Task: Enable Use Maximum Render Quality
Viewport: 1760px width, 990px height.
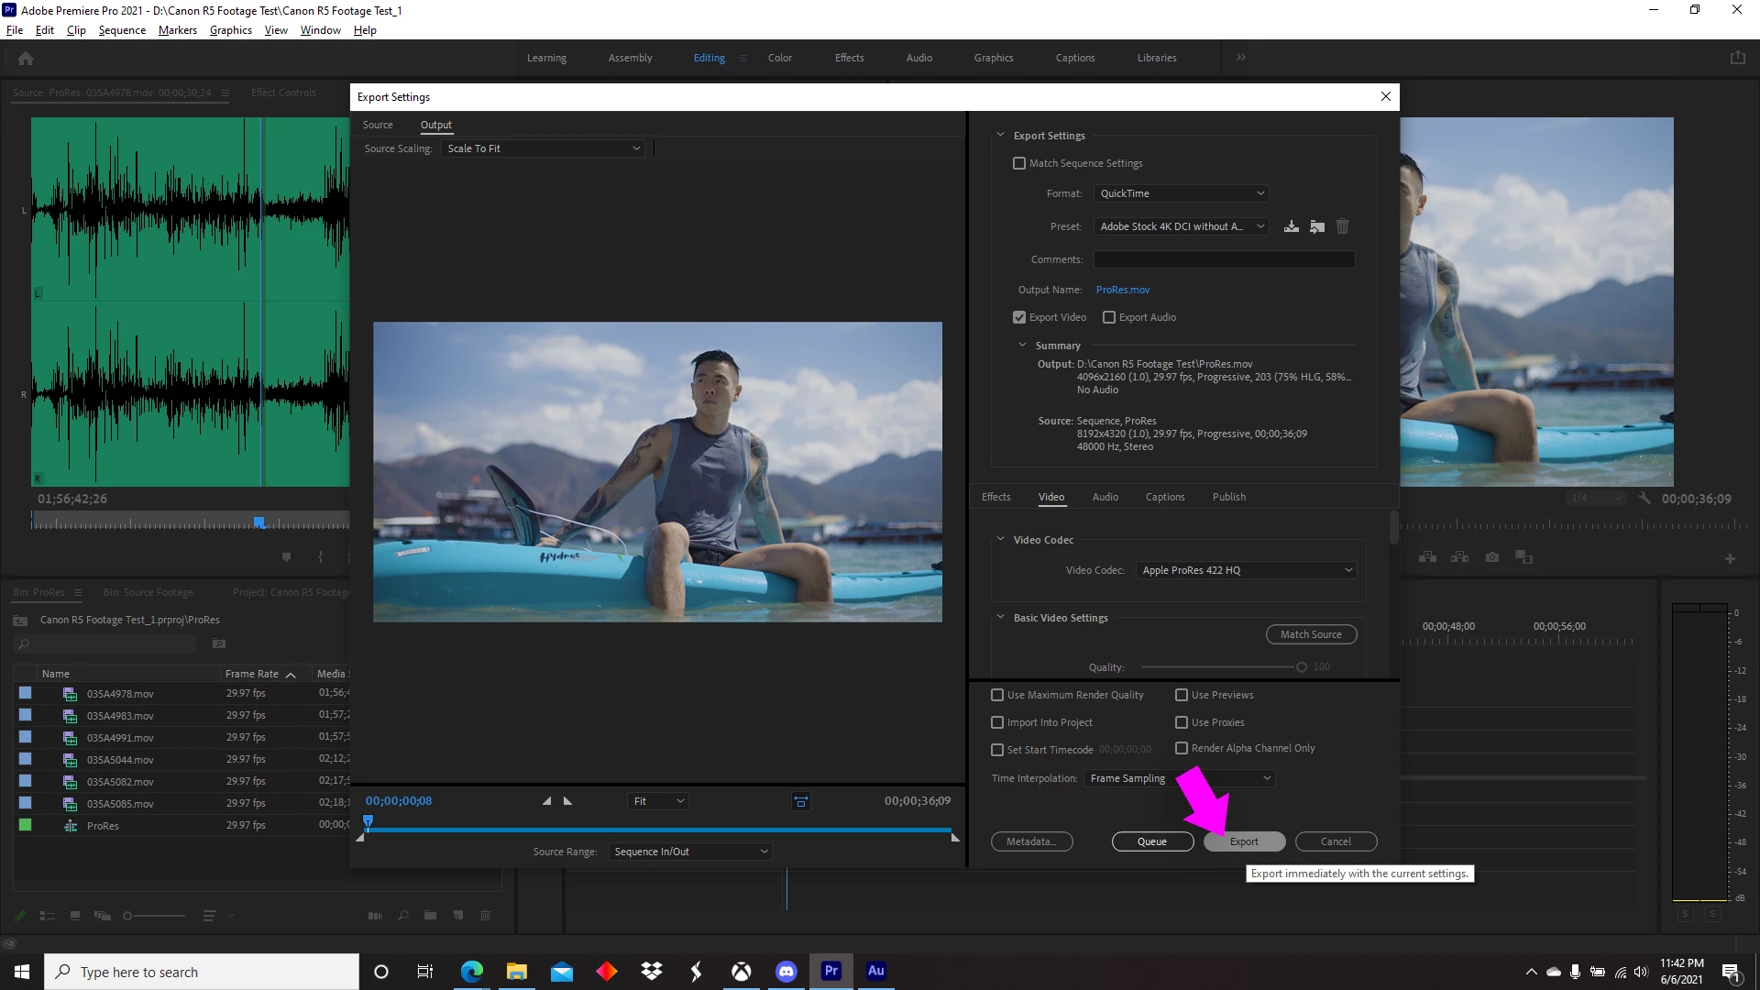Action: (997, 695)
